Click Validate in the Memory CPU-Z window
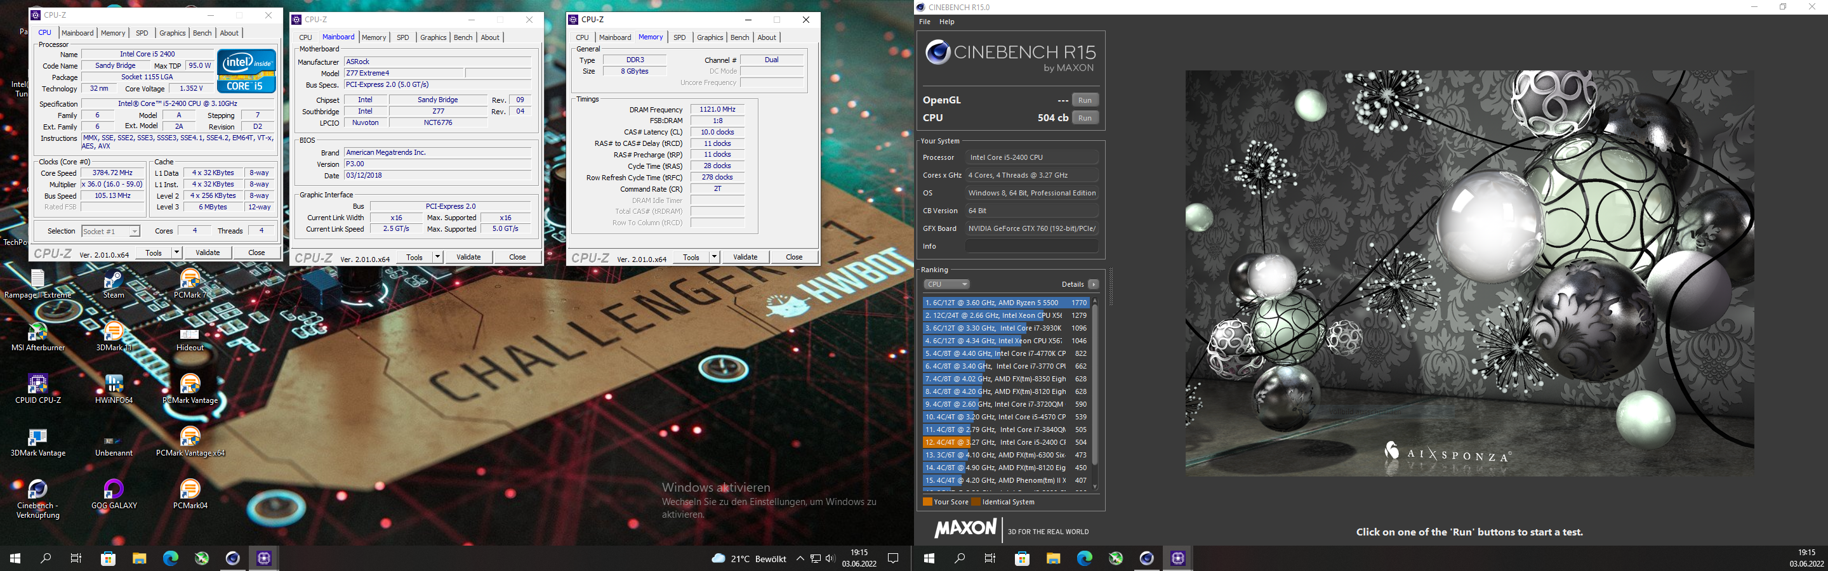The width and height of the screenshot is (1828, 571). point(745,257)
